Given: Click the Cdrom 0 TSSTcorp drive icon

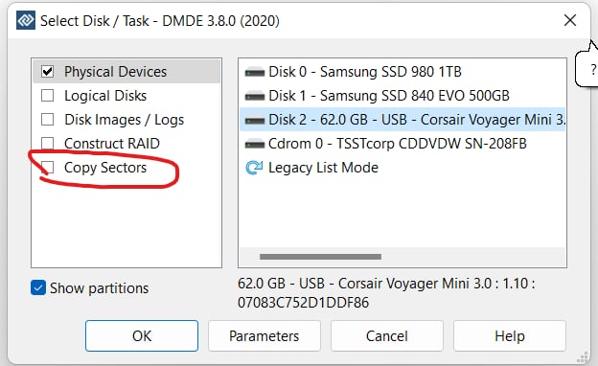Looking at the screenshot, I should point(254,144).
